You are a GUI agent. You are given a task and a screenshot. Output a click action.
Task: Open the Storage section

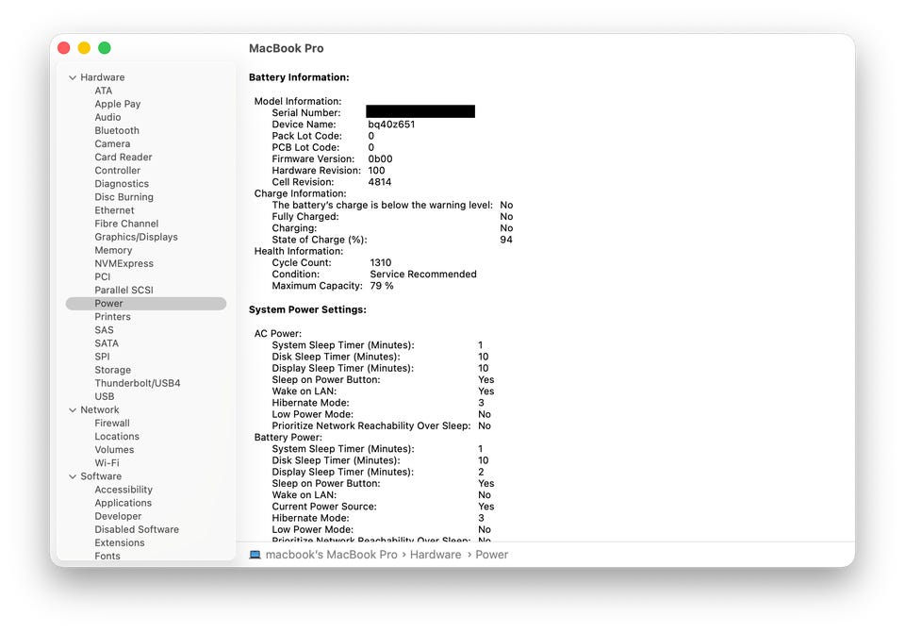(x=113, y=370)
